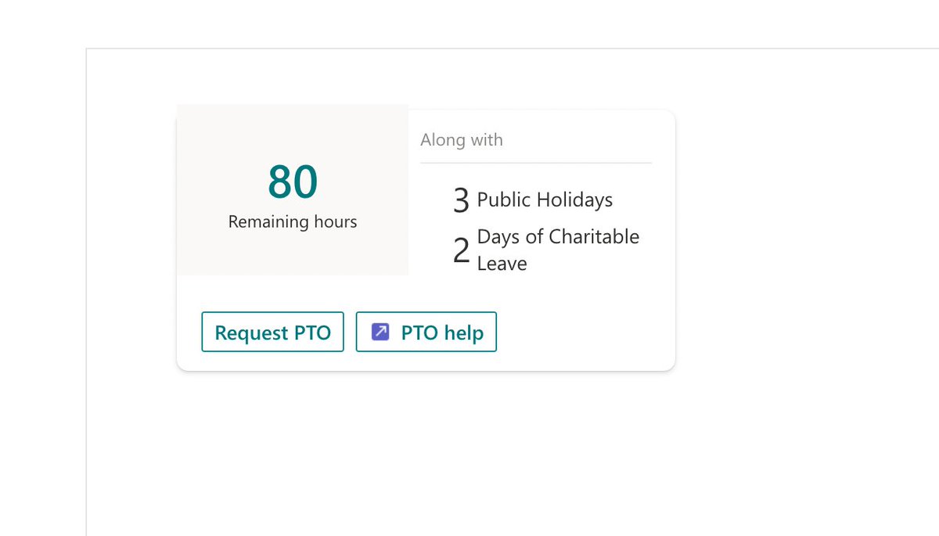Click the purple arrow icon beside PTO help
This screenshot has width=939, height=536.
(380, 332)
